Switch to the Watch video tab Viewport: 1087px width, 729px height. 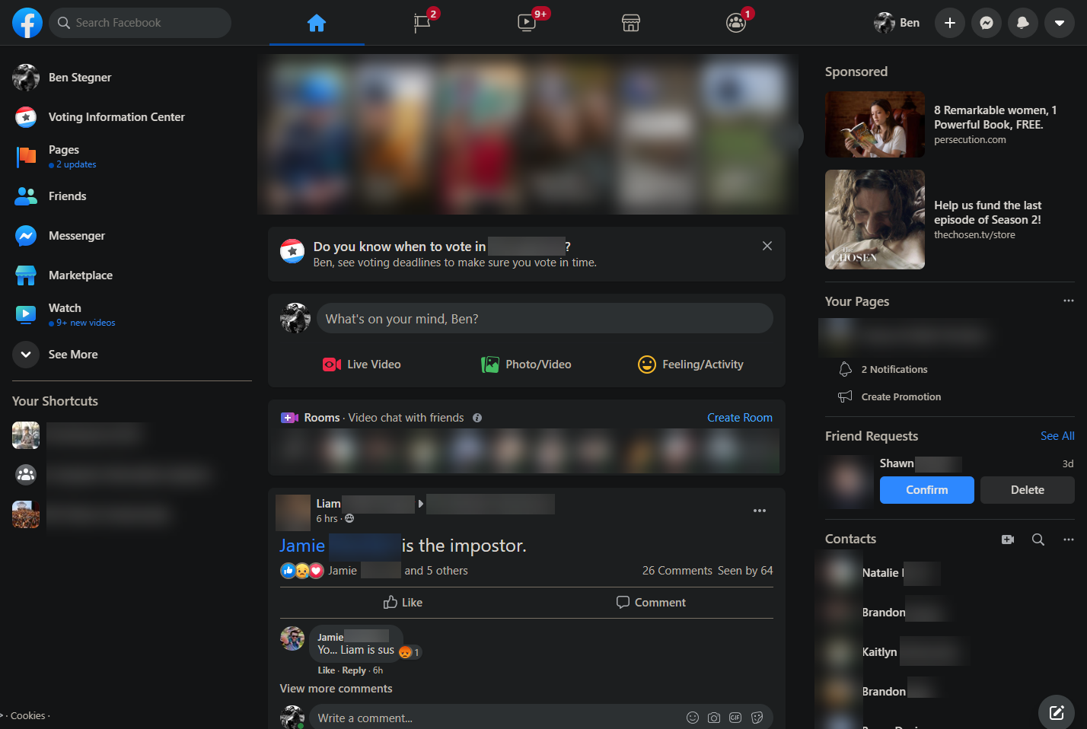tap(527, 23)
